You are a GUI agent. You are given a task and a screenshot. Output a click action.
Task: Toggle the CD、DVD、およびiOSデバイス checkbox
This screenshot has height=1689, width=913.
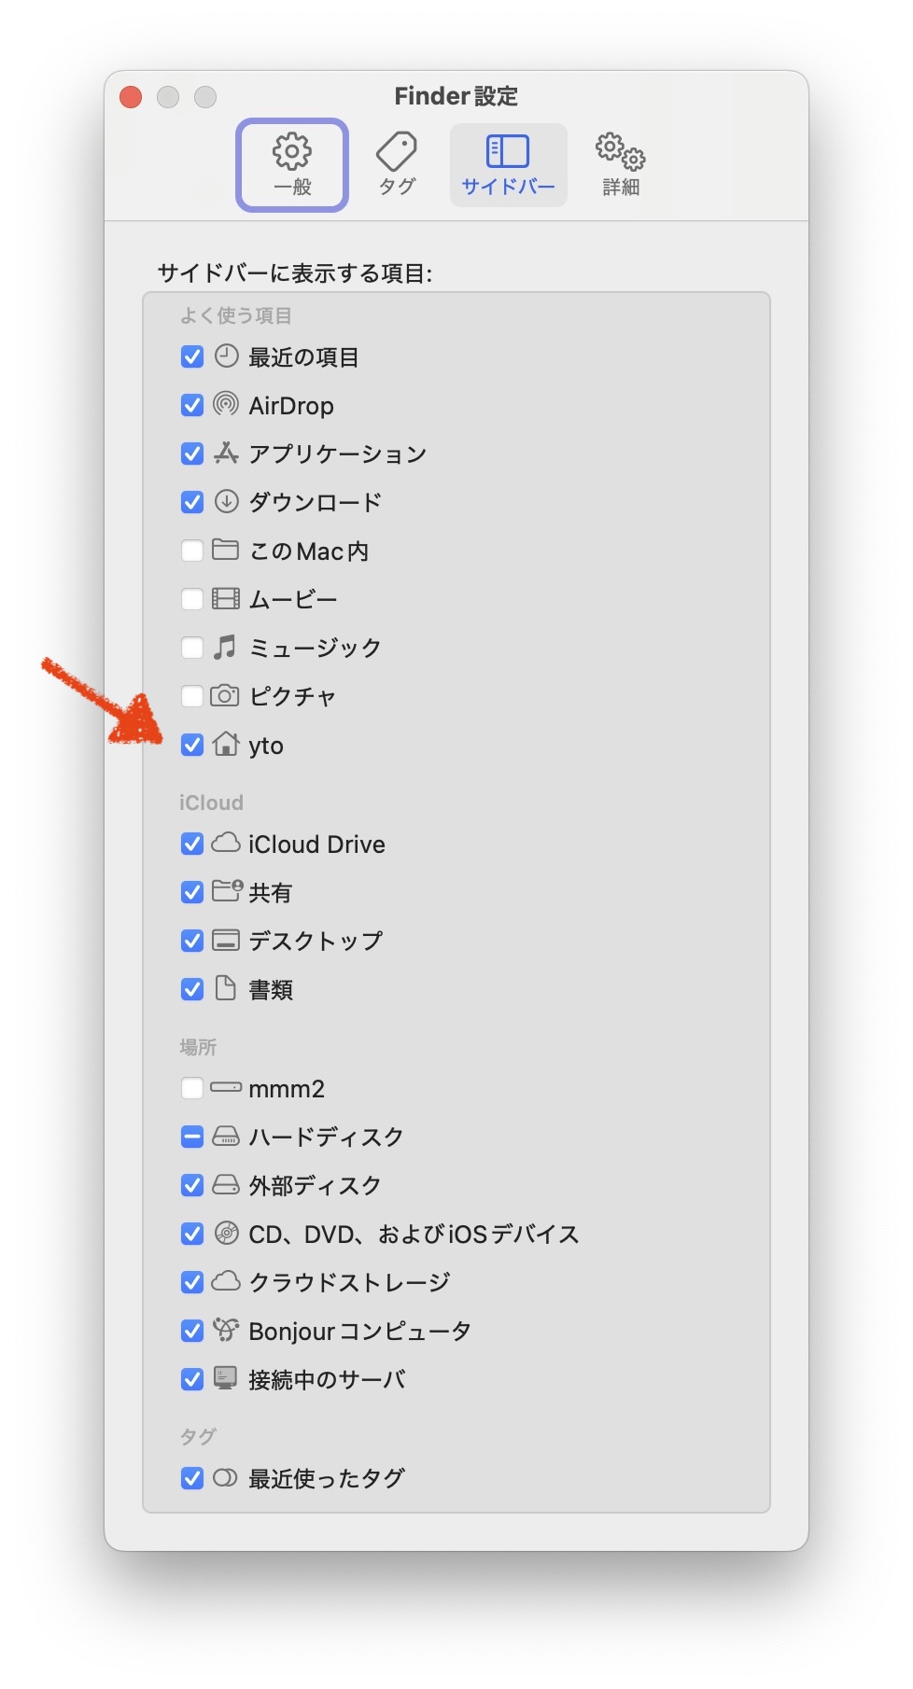click(192, 1234)
